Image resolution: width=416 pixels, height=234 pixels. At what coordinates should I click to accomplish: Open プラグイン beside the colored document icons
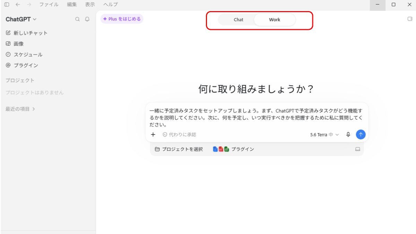(233, 149)
